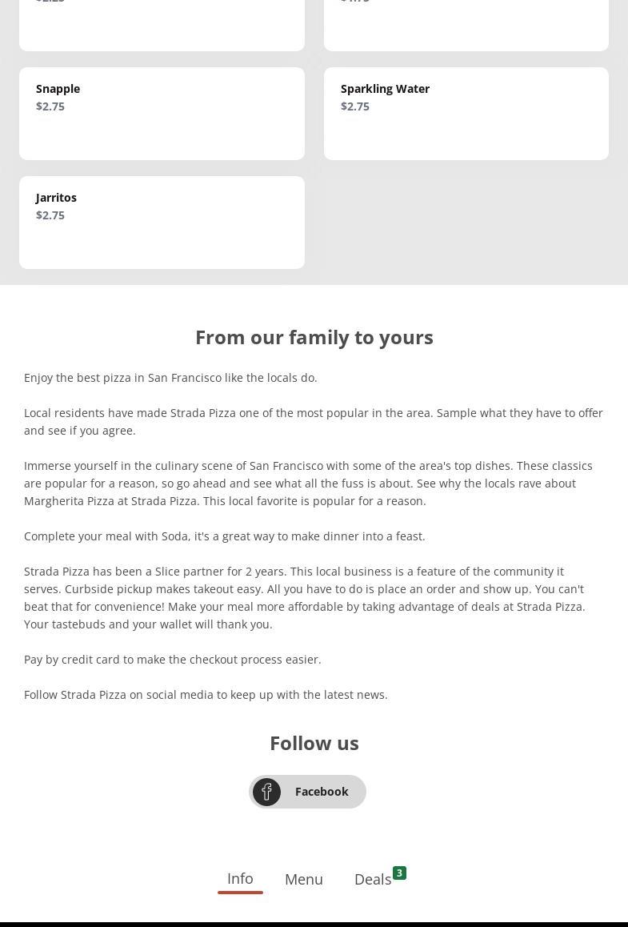The width and height of the screenshot is (628, 927).
Task: Switch to the Info tab
Action: (240, 878)
